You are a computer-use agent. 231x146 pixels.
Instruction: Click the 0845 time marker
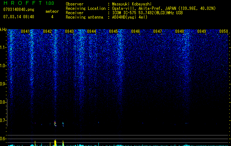[113, 31]
